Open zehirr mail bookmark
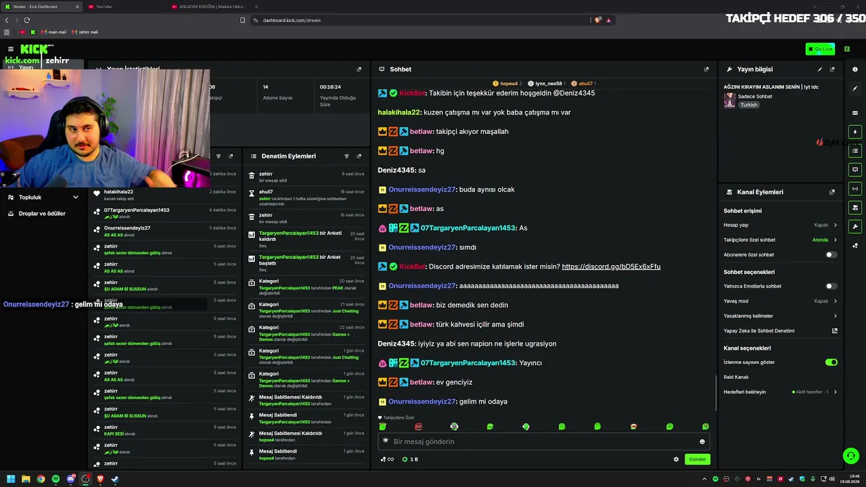The image size is (866, 487). pyautogui.click(x=85, y=32)
